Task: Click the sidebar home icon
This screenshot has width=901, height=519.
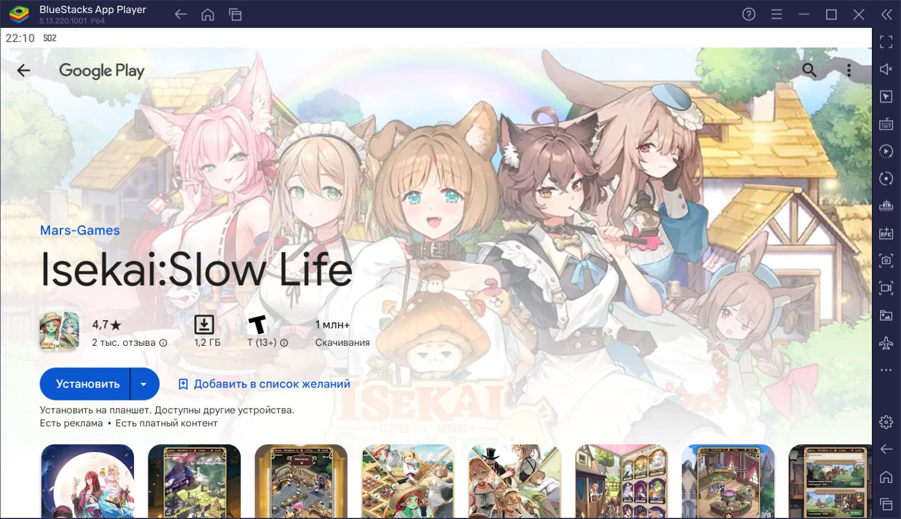Action: point(886,476)
